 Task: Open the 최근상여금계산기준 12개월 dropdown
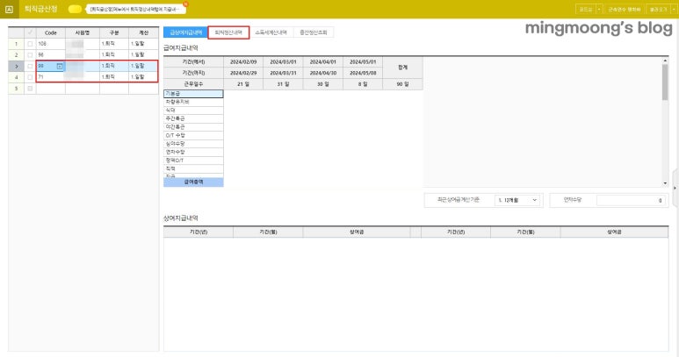tap(517, 200)
